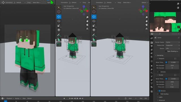This screenshot has width=181, height=102.
Task: Pick the Rotate tool in right viewport
Action: click(94, 21)
